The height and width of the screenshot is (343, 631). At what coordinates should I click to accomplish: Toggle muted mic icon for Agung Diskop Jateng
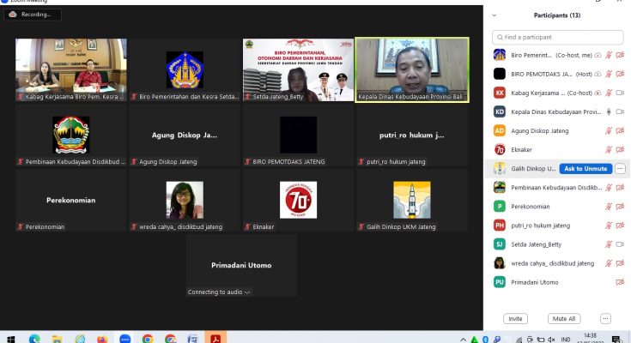click(x=609, y=131)
